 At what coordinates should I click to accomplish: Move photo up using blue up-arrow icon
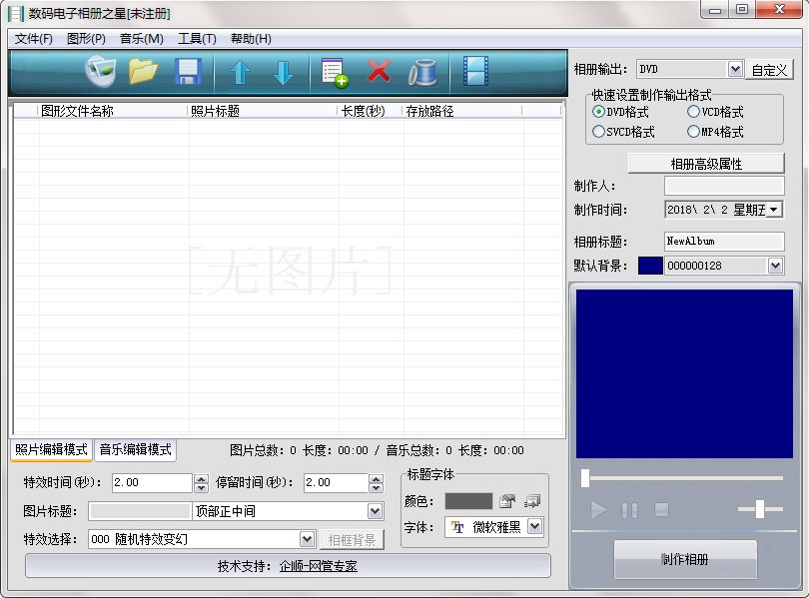(x=240, y=70)
